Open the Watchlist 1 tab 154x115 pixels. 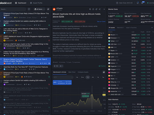[x=120, y=27]
